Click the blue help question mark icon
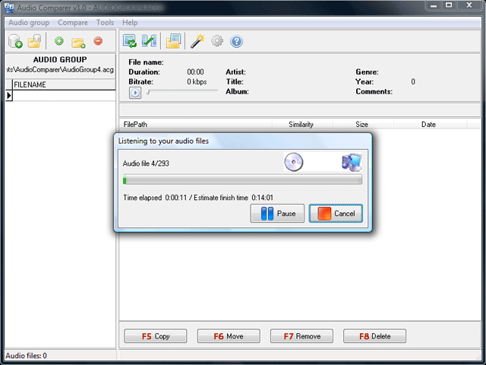The image size is (486, 365). click(236, 41)
